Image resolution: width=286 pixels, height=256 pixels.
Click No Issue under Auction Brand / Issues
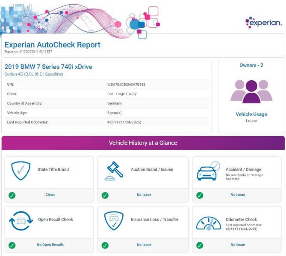(144, 195)
